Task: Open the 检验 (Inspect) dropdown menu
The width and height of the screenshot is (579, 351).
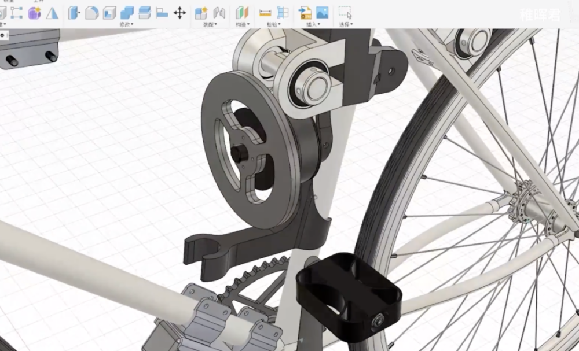Action: pos(274,24)
